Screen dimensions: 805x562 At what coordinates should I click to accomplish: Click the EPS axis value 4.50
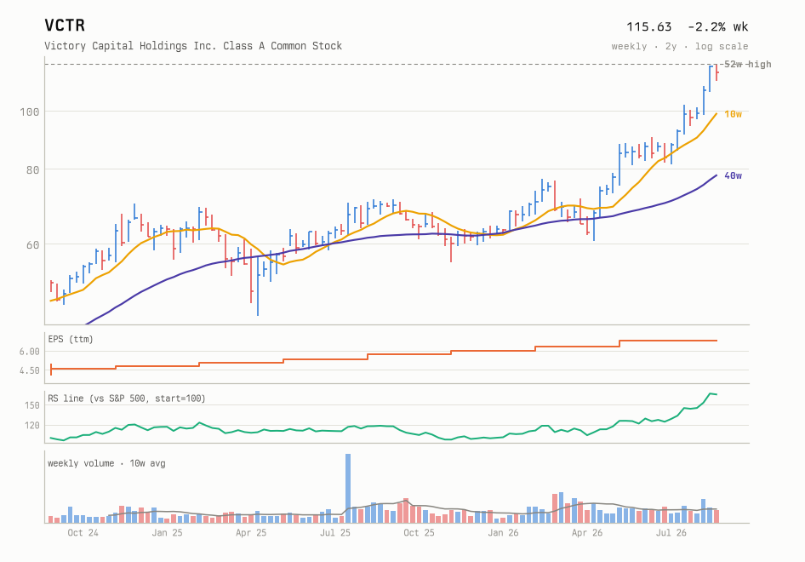pyautogui.click(x=29, y=370)
